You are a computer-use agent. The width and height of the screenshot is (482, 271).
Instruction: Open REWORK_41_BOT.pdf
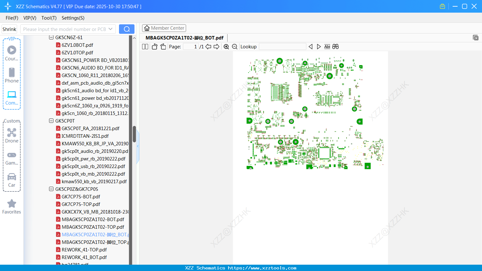[x=84, y=257]
